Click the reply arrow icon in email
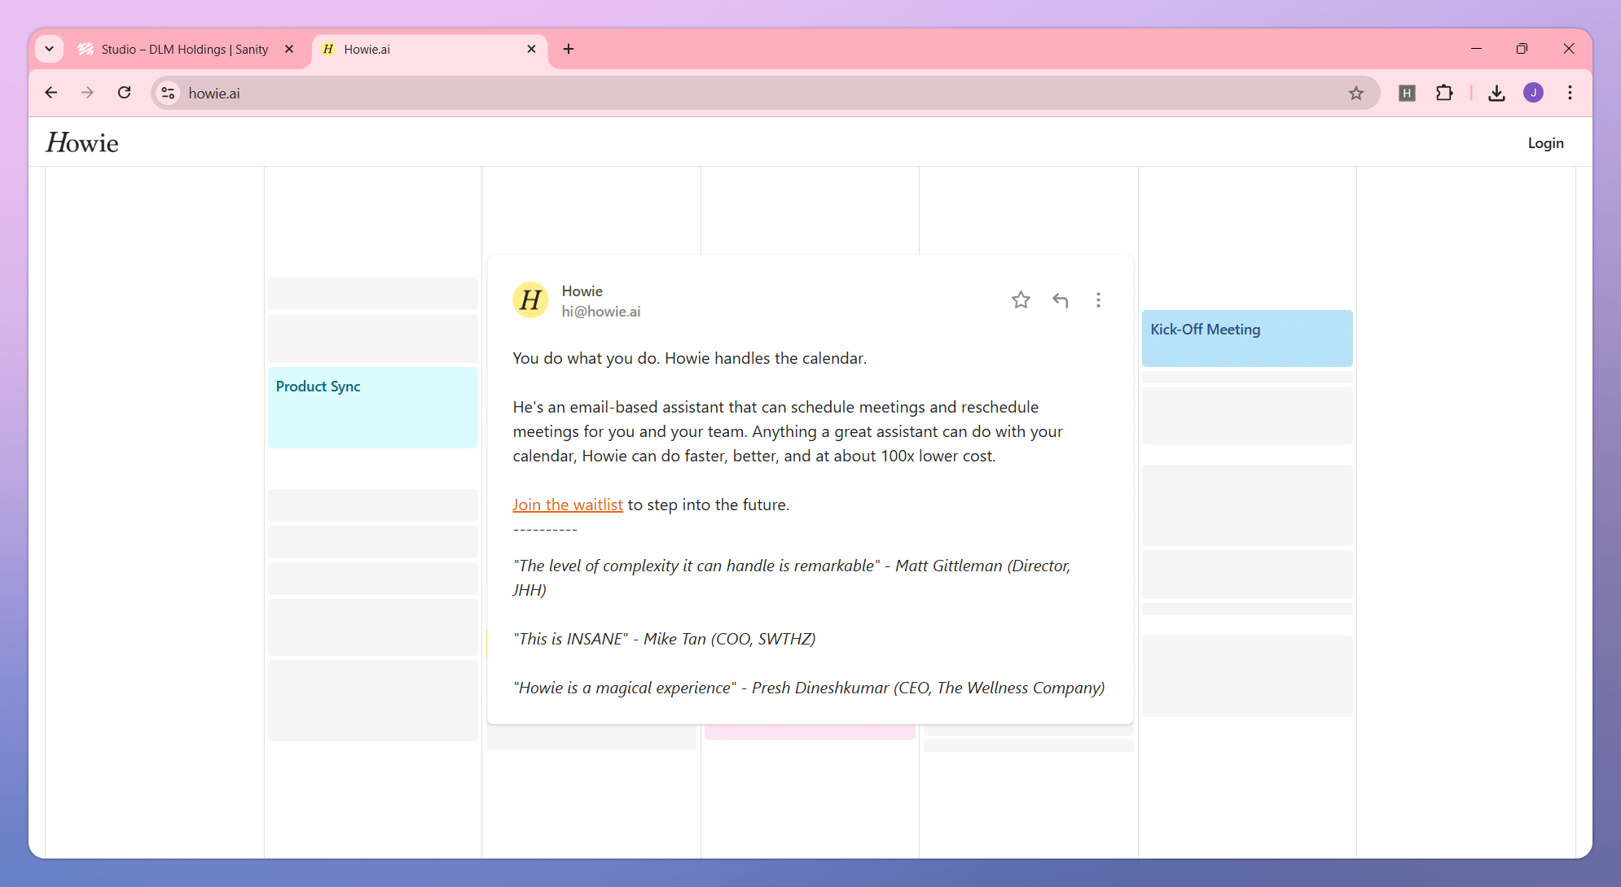1621x887 pixels. pos(1060,300)
